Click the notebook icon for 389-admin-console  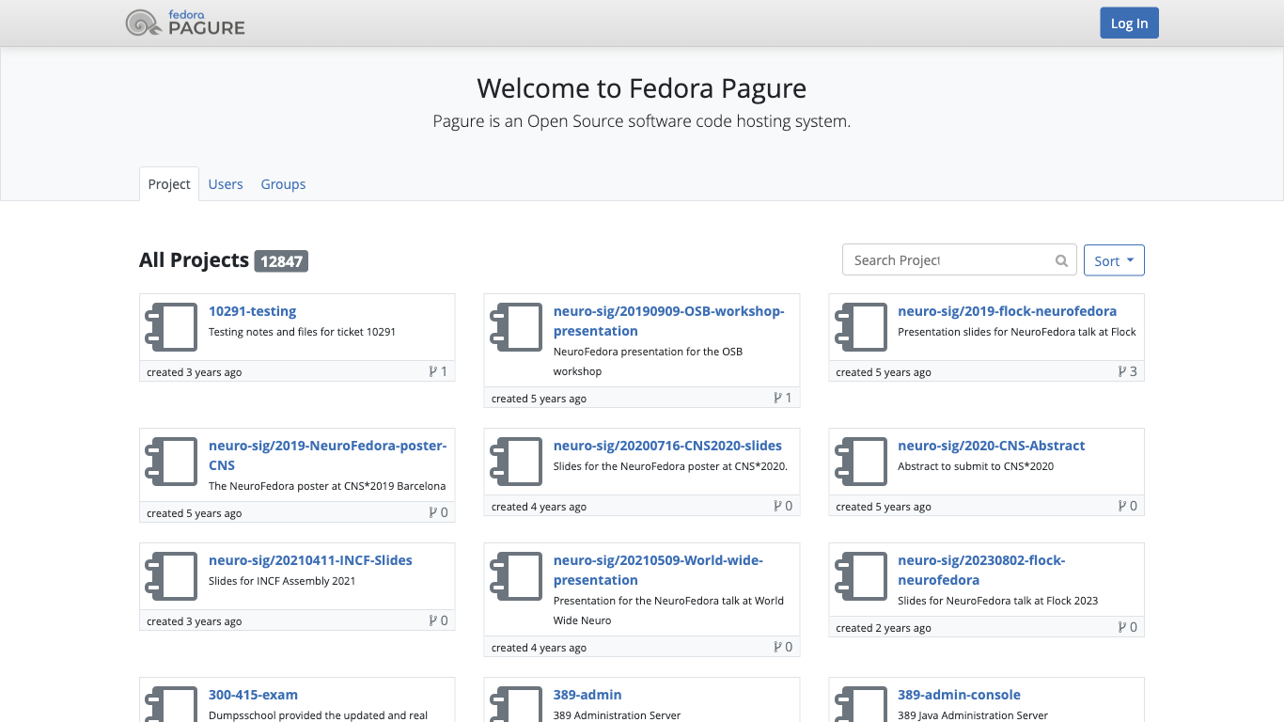pyautogui.click(x=861, y=705)
